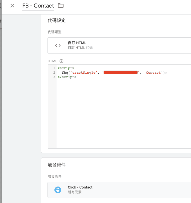Edit the FB - Contact tag name field
This screenshot has height=203, width=191.
[38, 6]
